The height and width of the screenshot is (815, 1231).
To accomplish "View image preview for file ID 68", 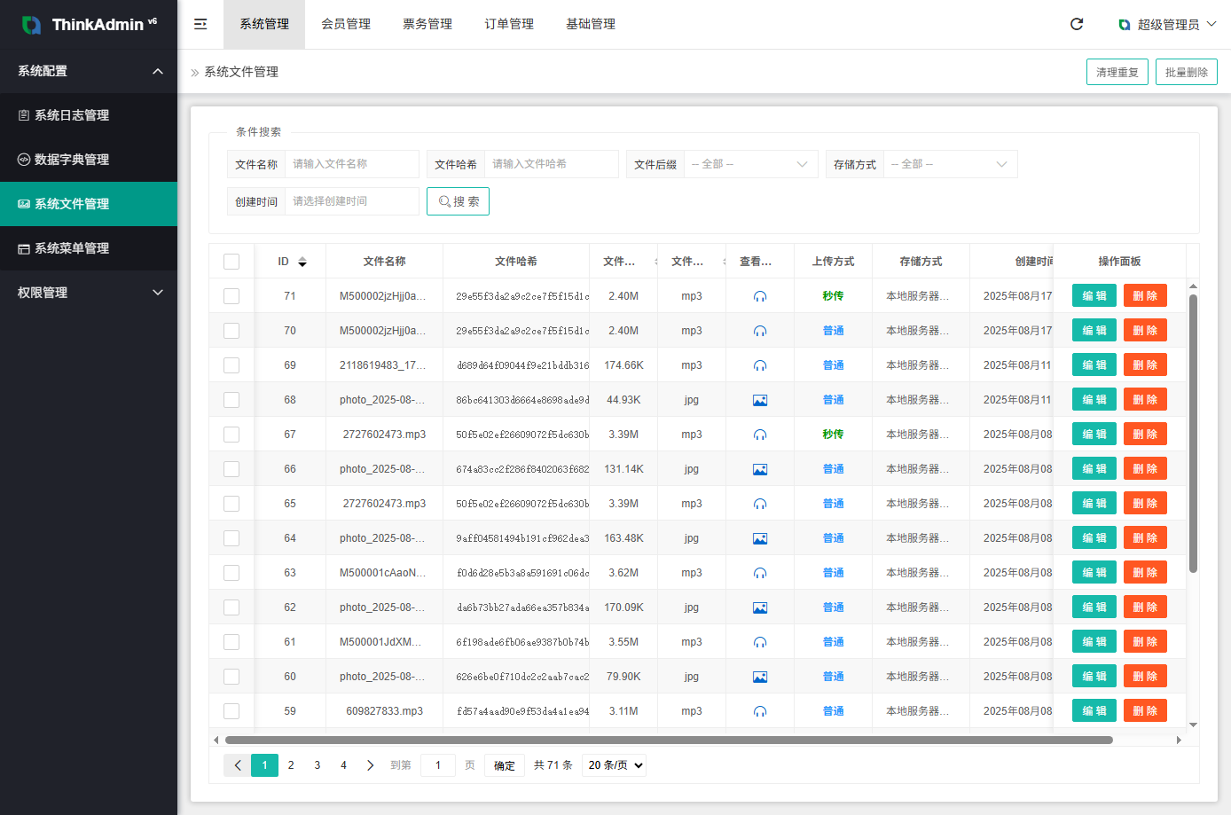I will 760,400.
